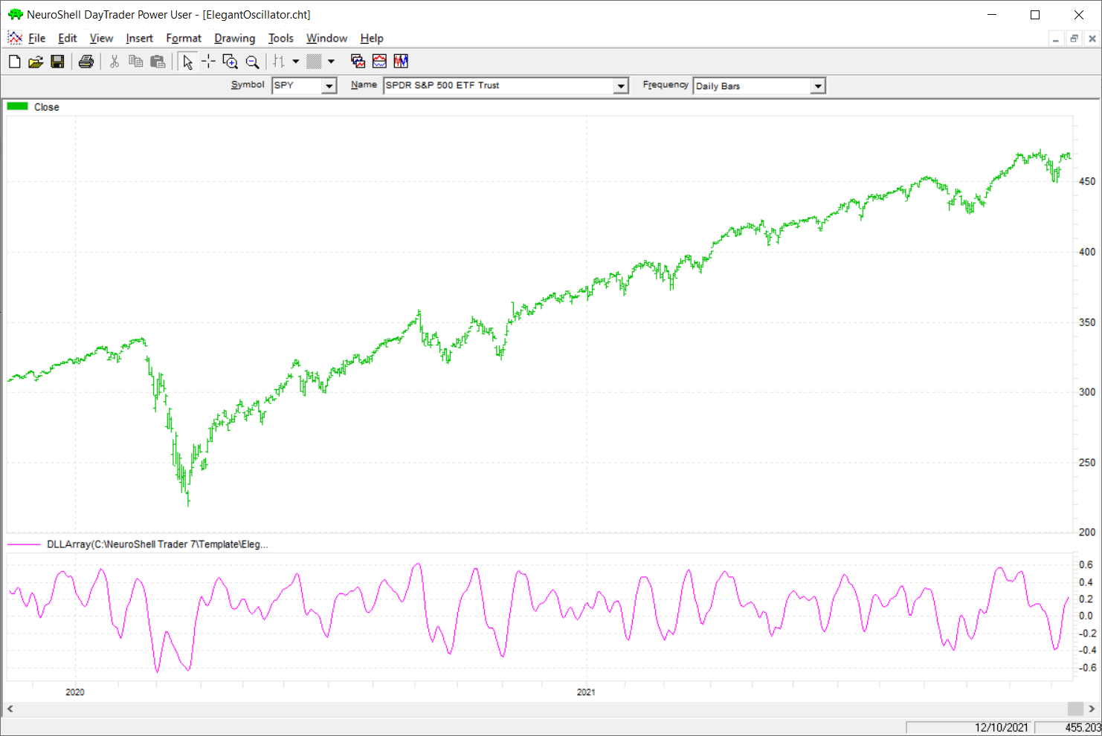Close the ElegantOscillator.cht document window
Image resolution: width=1102 pixels, height=736 pixels.
[x=1092, y=39]
